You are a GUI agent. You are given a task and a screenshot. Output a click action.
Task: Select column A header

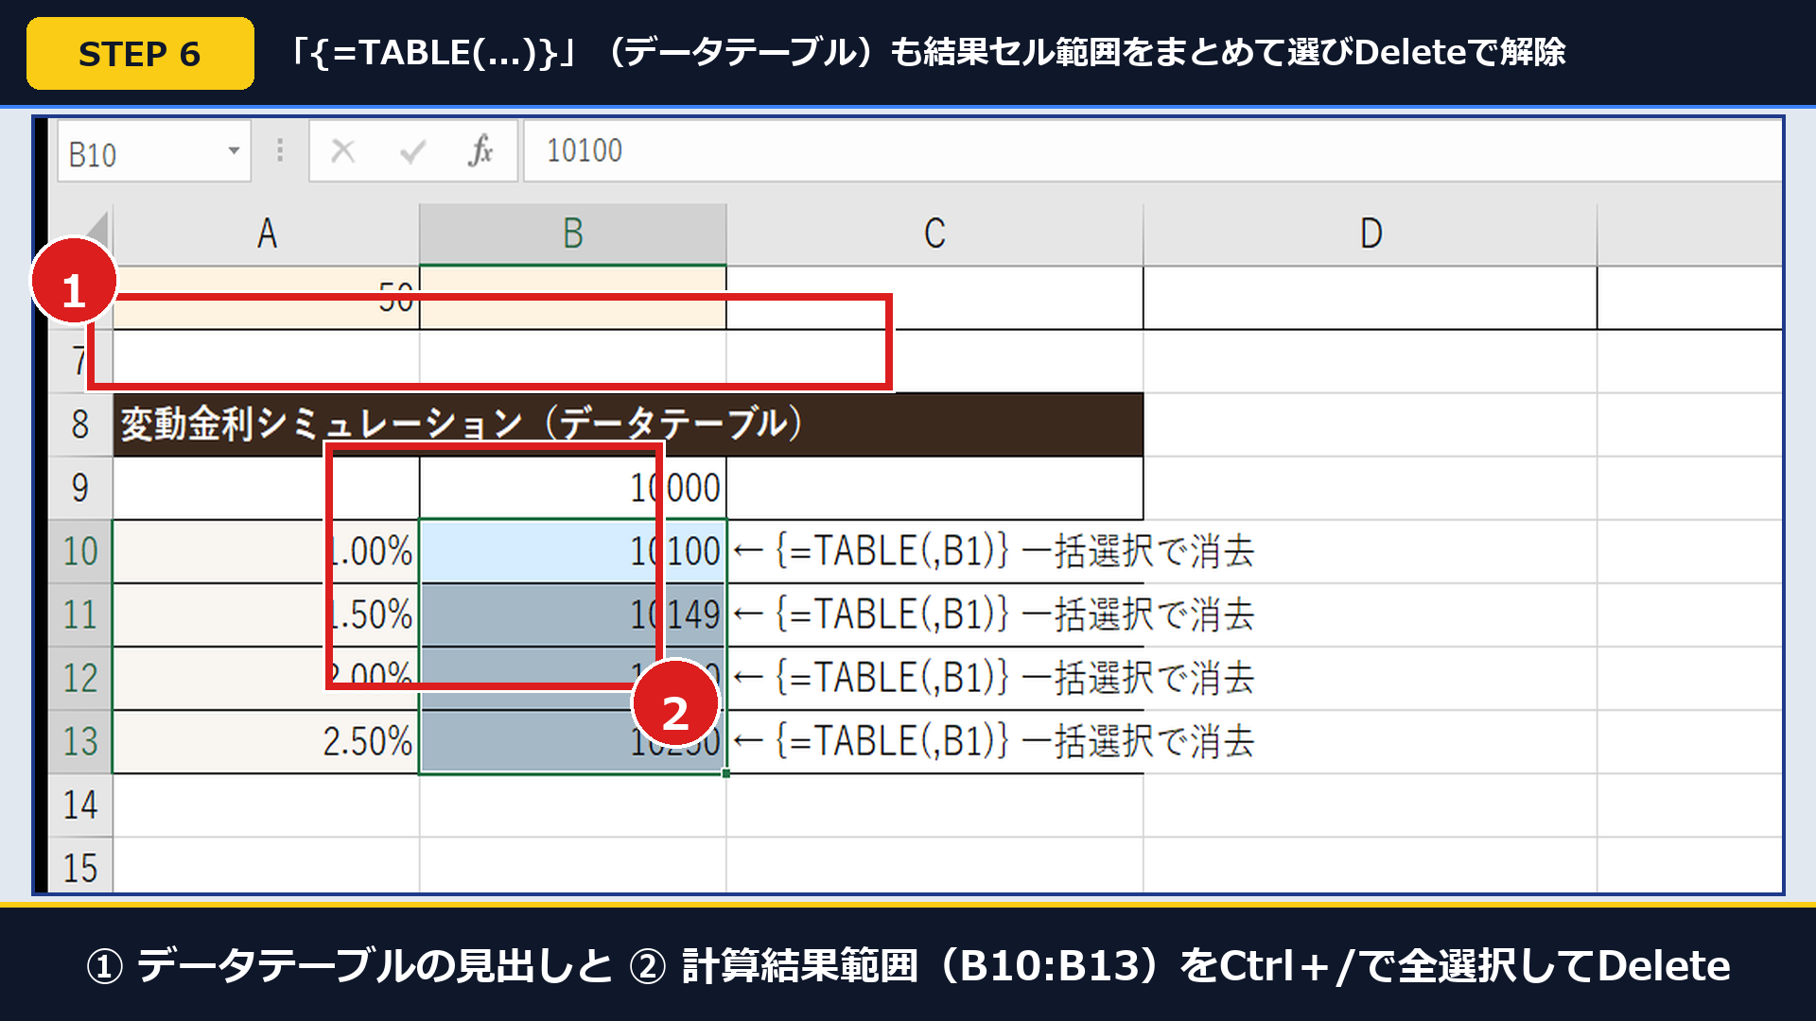tap(266, 234)
